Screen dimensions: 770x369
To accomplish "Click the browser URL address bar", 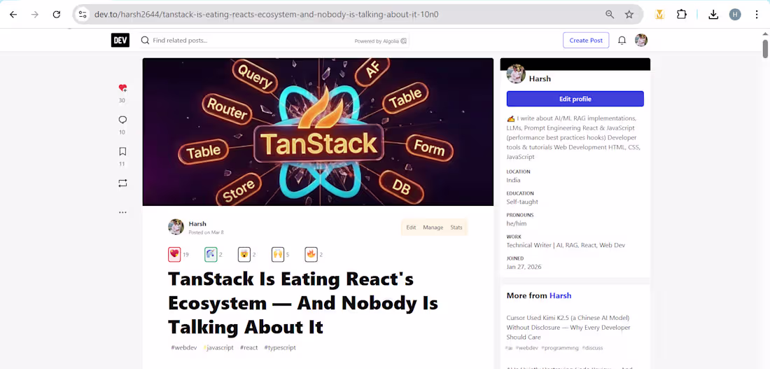I will tap(344, 15).
